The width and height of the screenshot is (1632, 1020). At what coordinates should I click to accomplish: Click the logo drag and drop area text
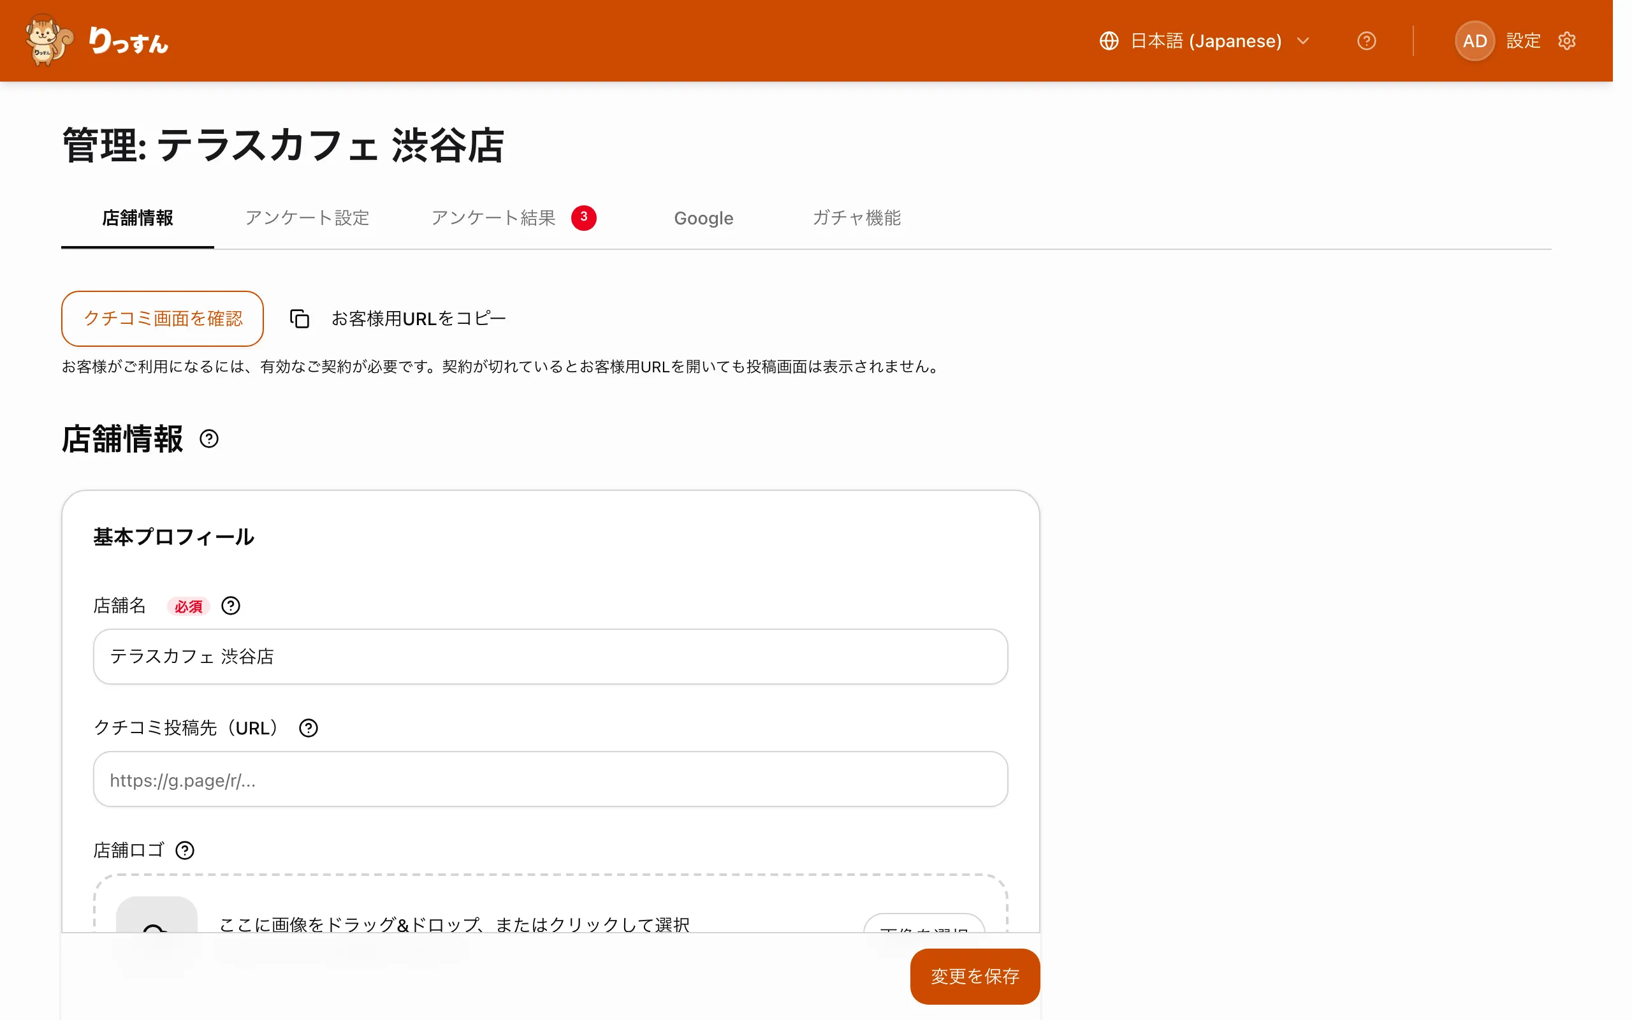point(454,924)
